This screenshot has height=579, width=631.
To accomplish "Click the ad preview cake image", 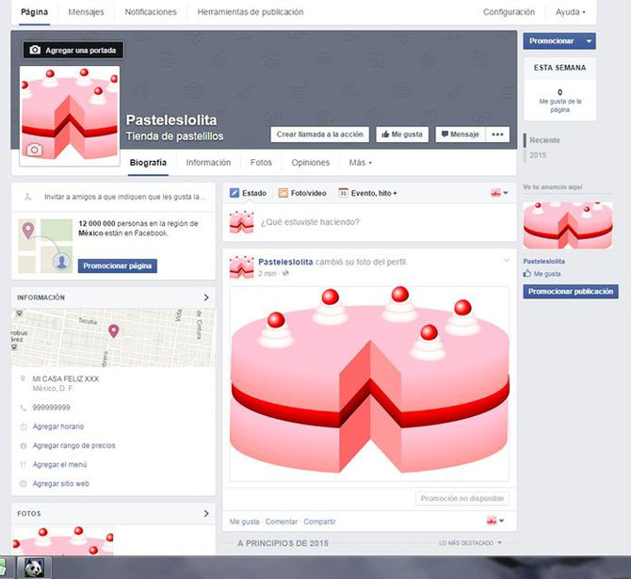I will [568, 225].
